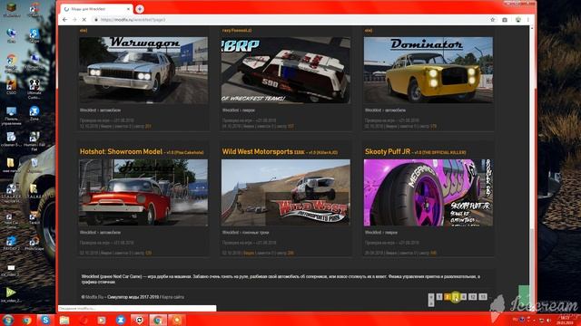The image size is (581, 326).
Task: Go to pagination page 2
Action: 448,297
